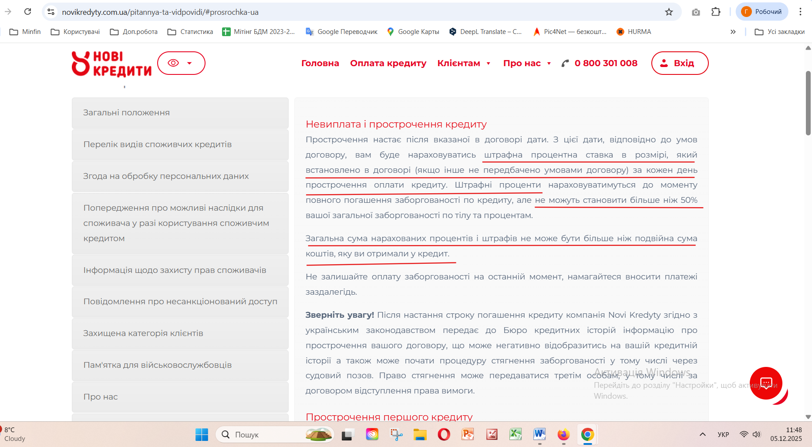
Task: Open File Explorer from taskbar
Action: click(420, 434)
